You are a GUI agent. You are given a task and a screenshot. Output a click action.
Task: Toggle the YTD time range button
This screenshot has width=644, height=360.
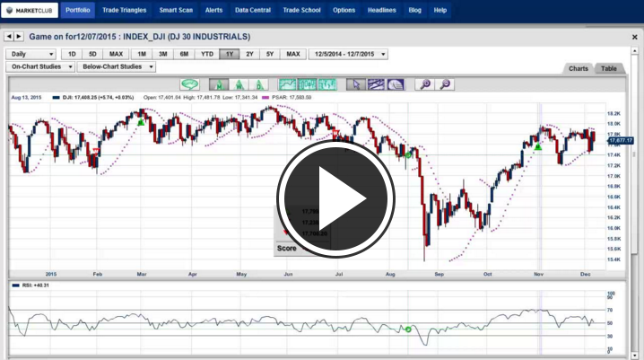click(x=206, y=54)
